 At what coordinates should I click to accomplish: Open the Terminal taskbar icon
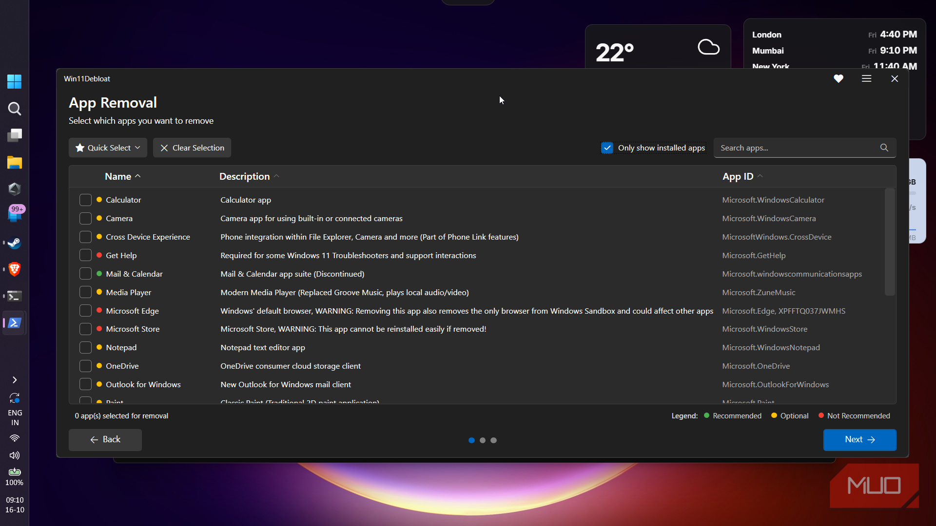click(14, 296)
